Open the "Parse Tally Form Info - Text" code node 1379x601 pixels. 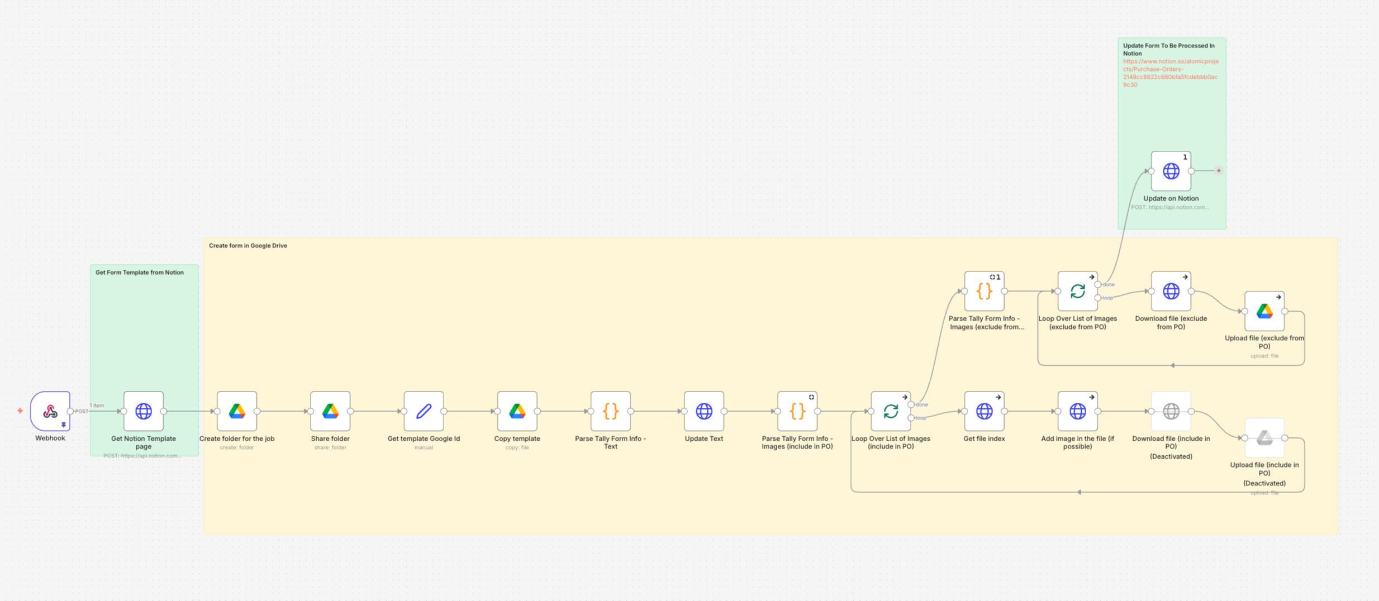tap(610, 411)
